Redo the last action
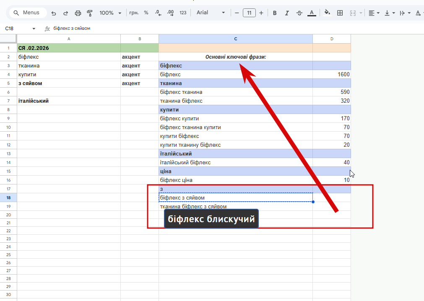 tap(66, 13)
